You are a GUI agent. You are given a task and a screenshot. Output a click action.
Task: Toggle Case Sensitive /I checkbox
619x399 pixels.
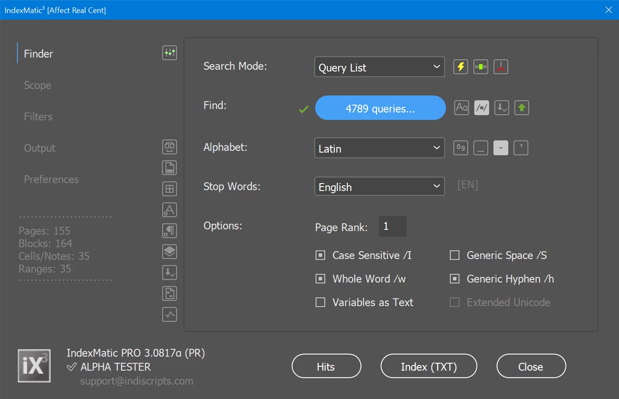[x=320, y=255]
